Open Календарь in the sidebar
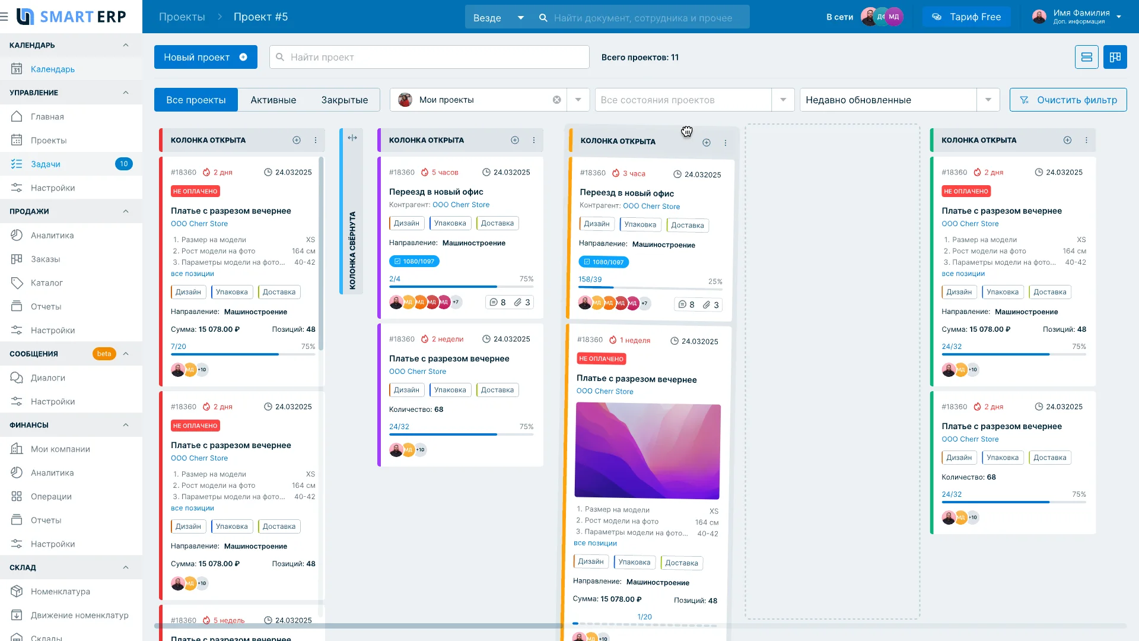The height and width of the screenshot is (641, 1139). point(71,69)
